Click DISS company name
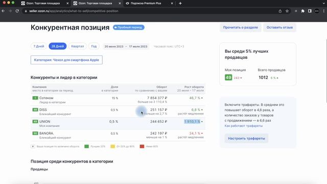 pos(43,110)
